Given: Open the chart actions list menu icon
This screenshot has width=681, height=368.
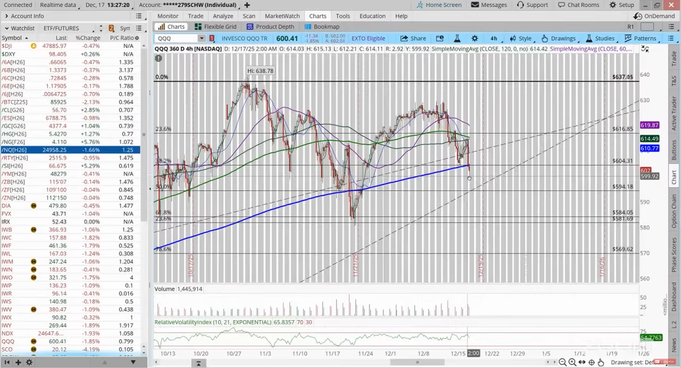Looking at the screenshot, I should coord(671,38).
